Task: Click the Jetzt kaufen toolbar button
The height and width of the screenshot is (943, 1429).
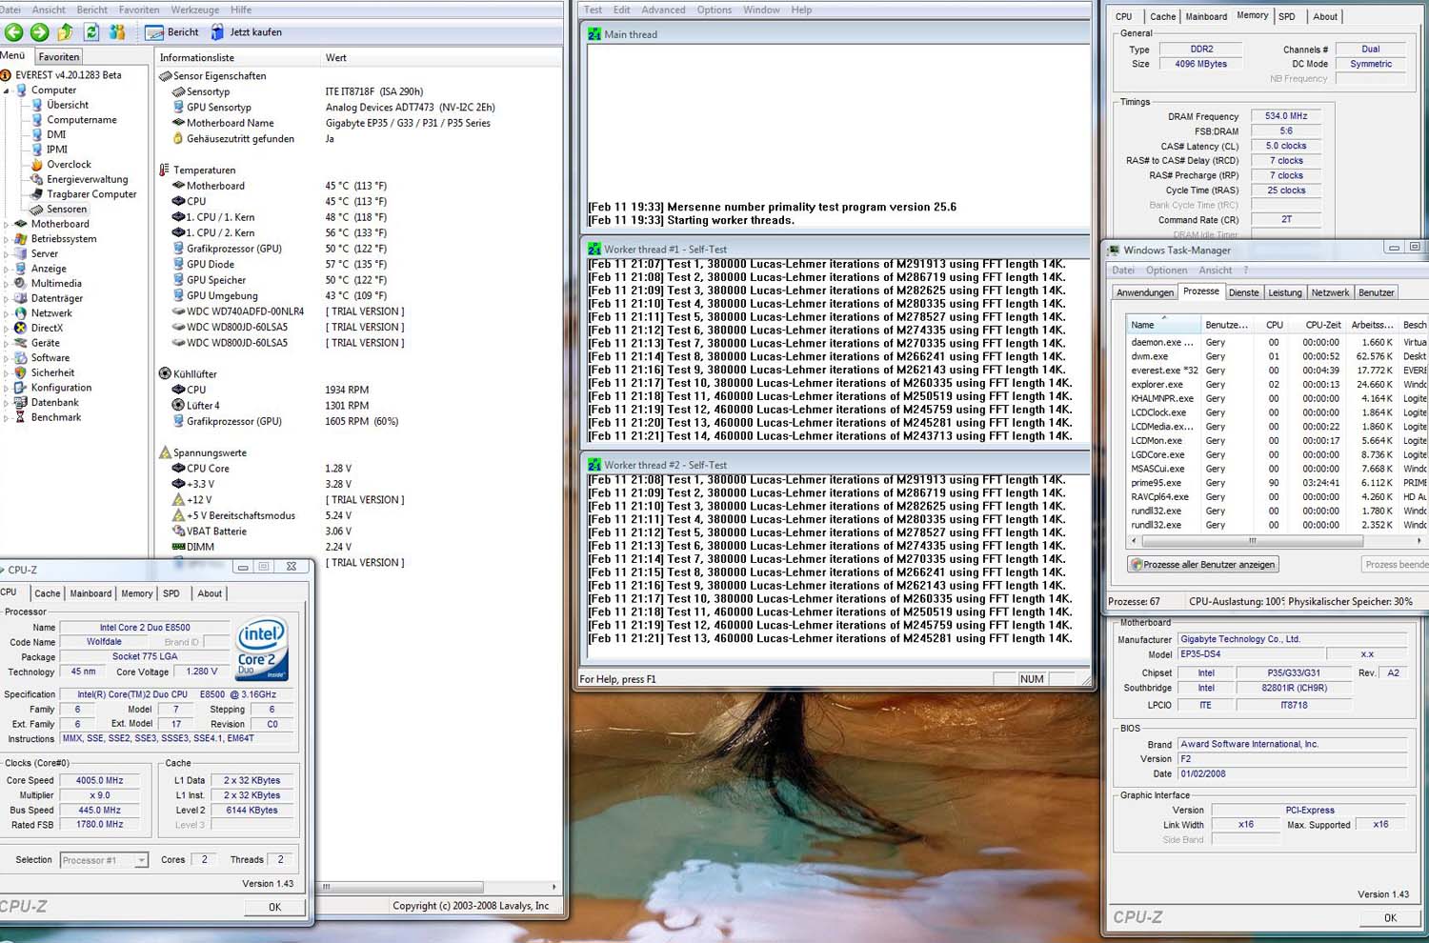Action: 246,32
